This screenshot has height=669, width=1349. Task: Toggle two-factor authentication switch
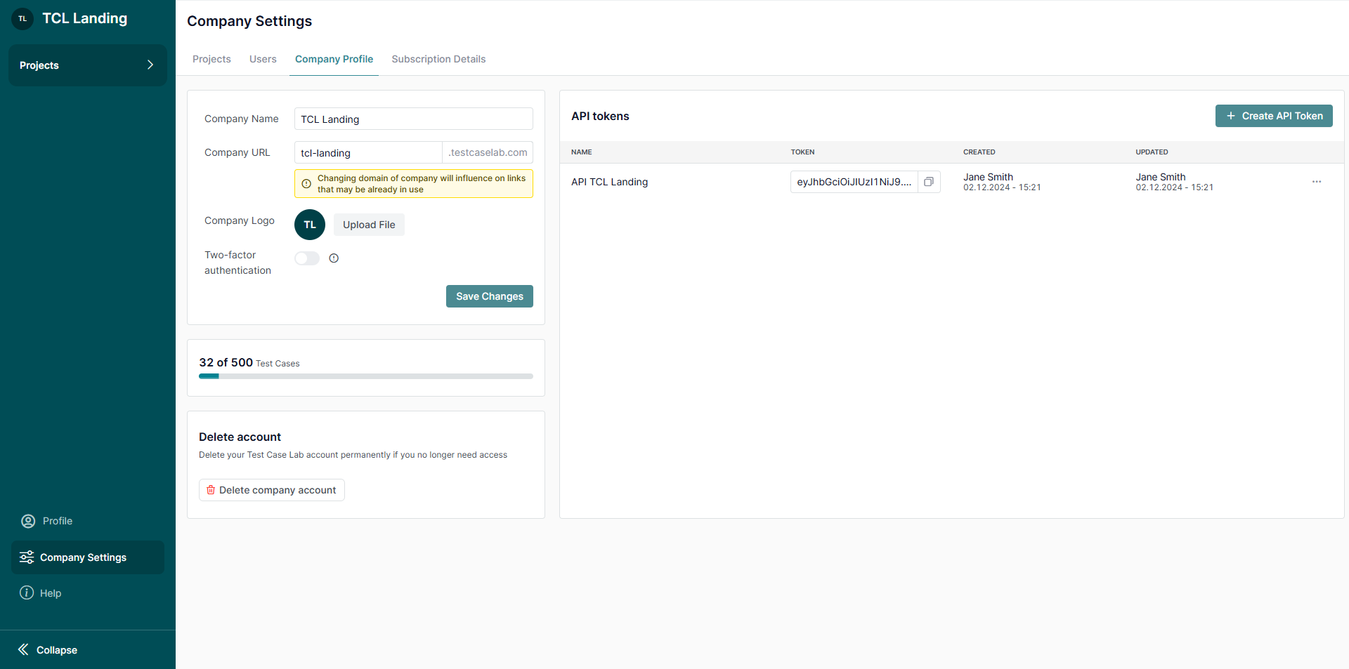[x=307, y=258]
